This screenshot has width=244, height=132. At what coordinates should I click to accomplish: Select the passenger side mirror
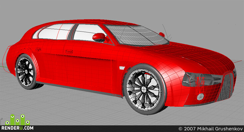pos(162,34)
